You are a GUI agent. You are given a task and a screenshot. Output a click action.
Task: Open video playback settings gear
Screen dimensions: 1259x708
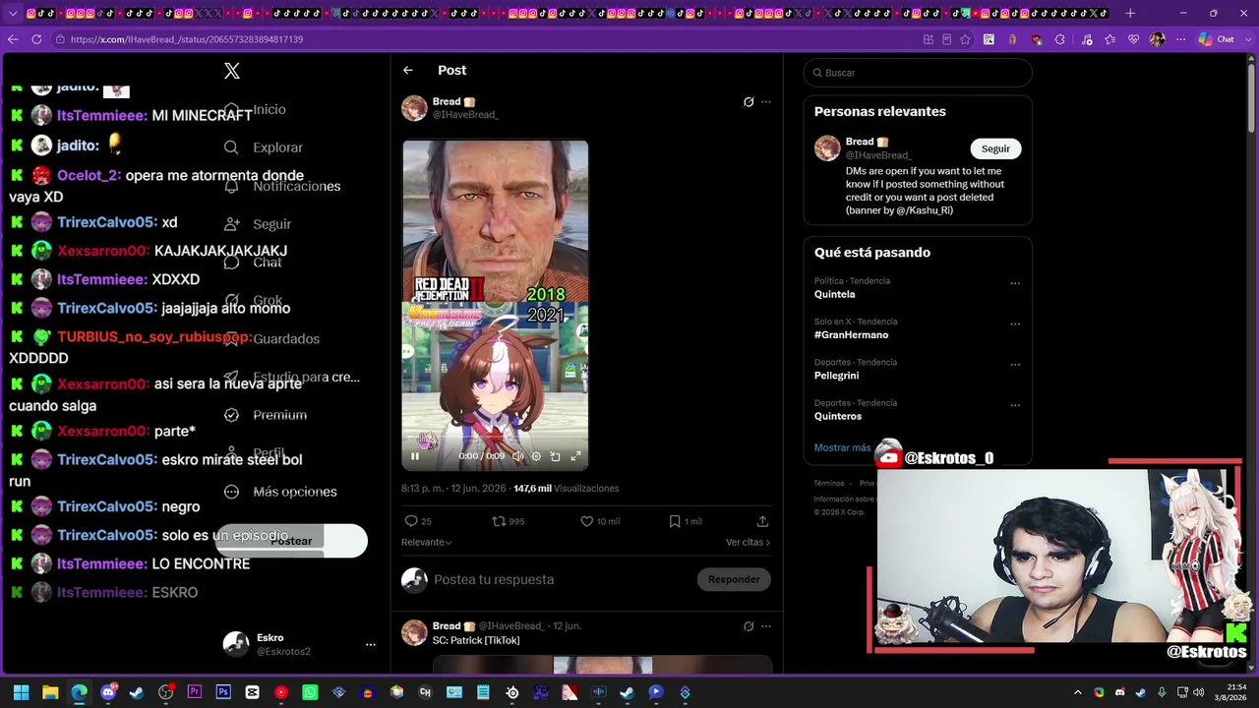click(x=536, y=456)
